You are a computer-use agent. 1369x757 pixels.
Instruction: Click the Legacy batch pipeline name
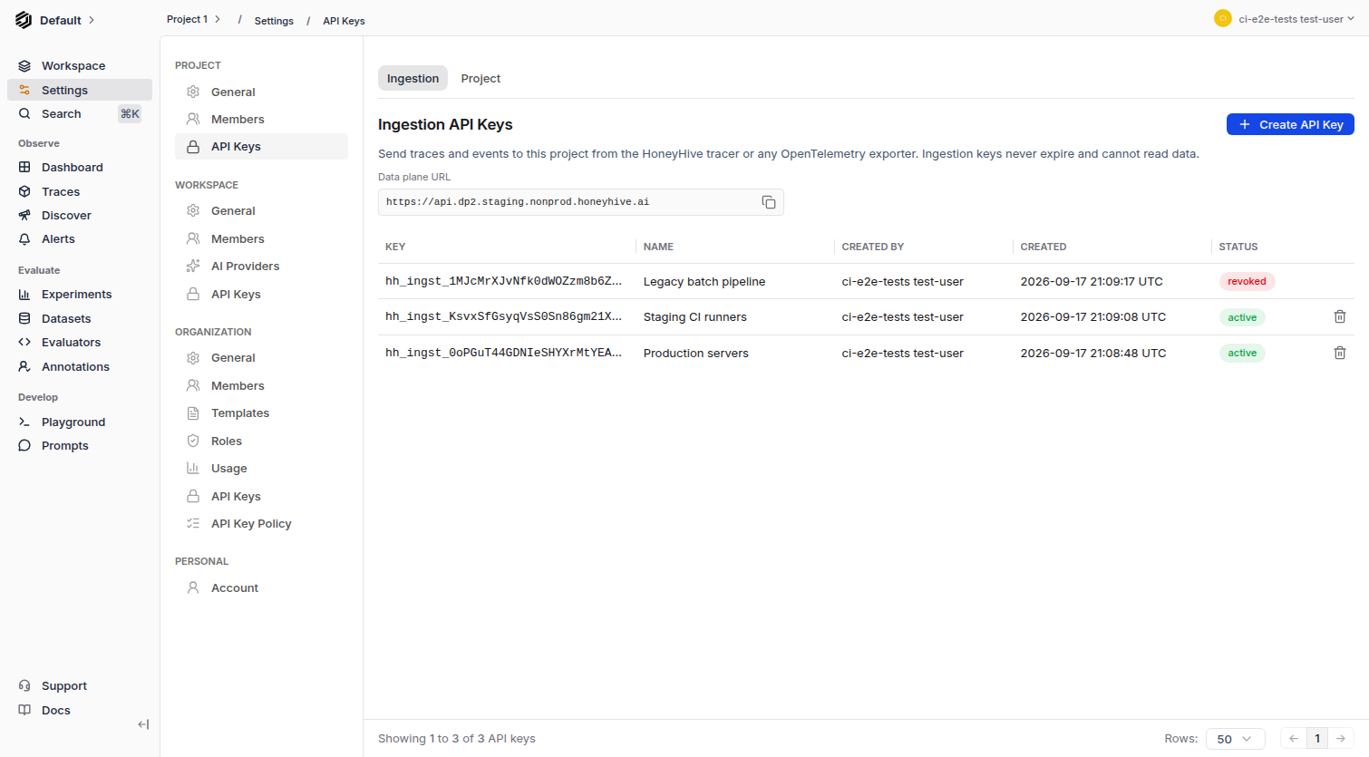704,282
